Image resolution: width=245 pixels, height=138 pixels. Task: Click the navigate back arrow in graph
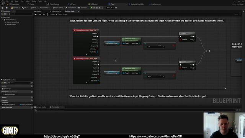[x=40, y=15]
